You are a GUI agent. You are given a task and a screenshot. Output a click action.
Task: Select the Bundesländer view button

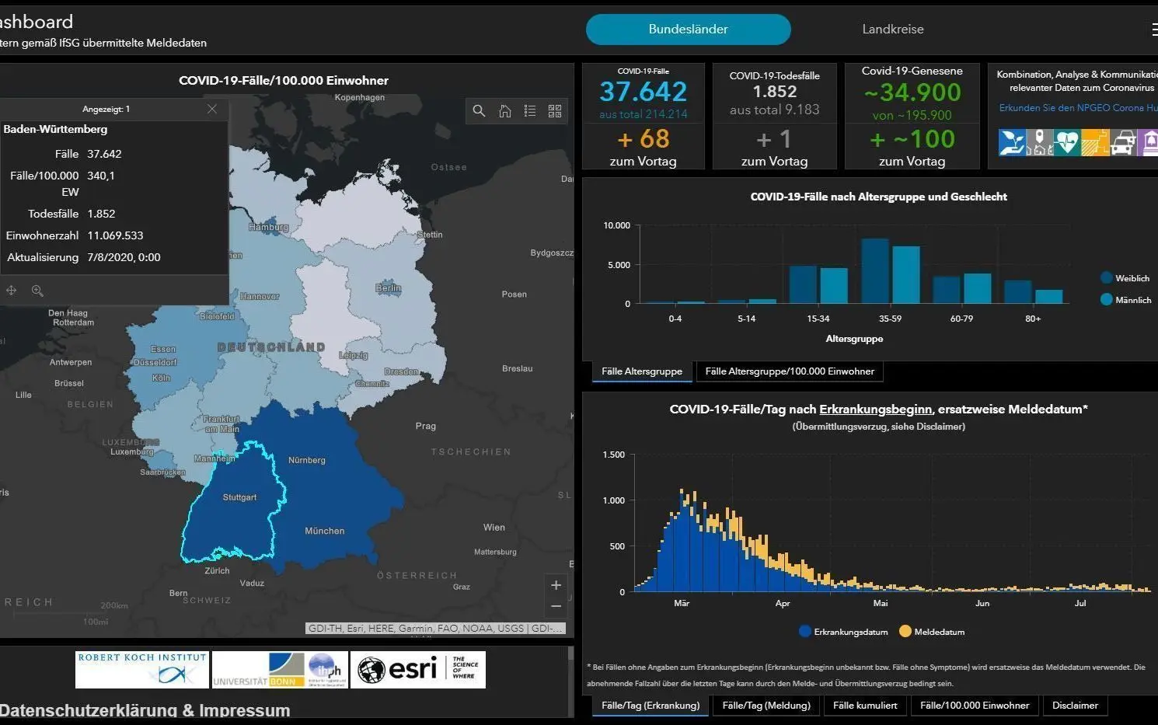coord(689,30)
